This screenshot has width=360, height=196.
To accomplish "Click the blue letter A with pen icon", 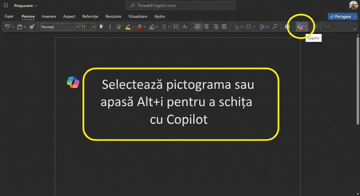I will (237, 27).
